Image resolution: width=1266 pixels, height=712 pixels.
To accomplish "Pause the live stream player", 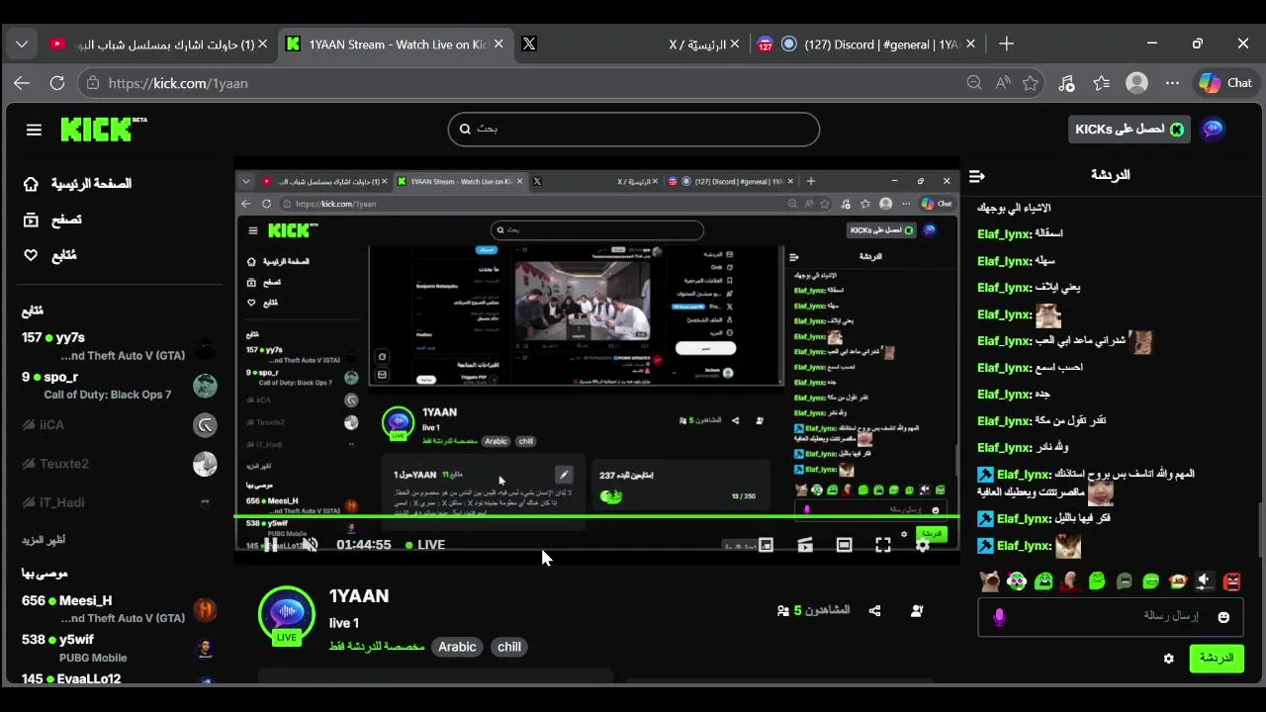I will click(270, 545).
